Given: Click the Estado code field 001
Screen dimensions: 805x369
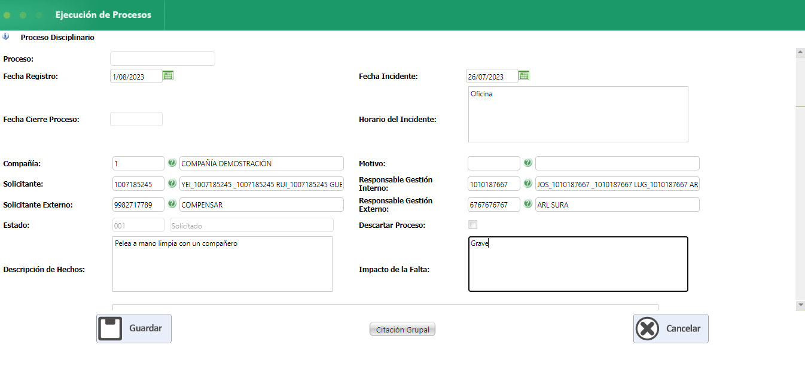Looking at the screenshot, I should click(x=138, y=225).
